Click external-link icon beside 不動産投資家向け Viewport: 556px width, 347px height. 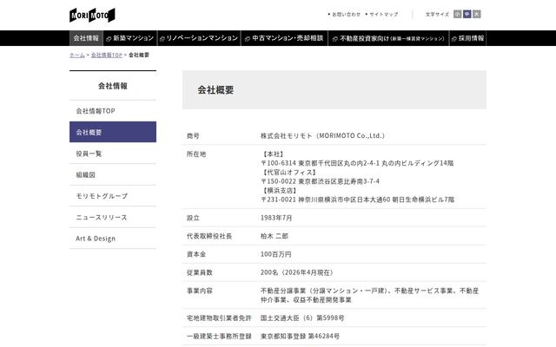335,39
